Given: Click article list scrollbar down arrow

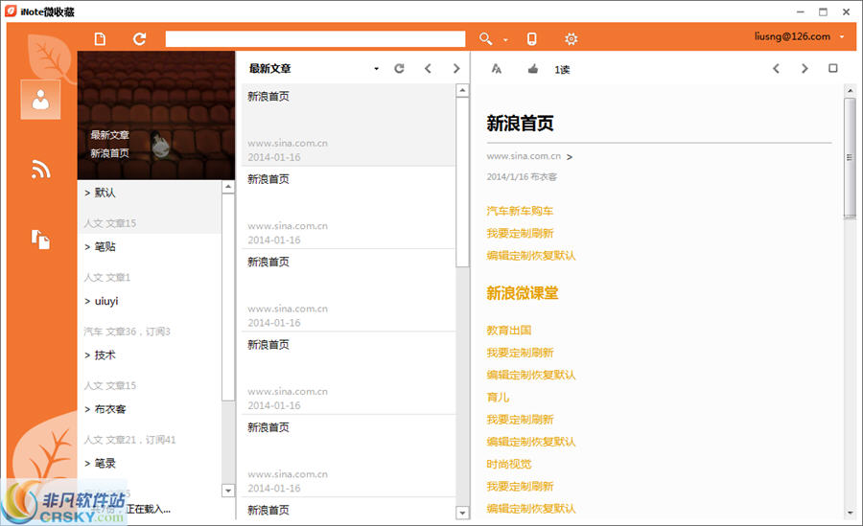Looking at the screenshot, I should point(462,513).
